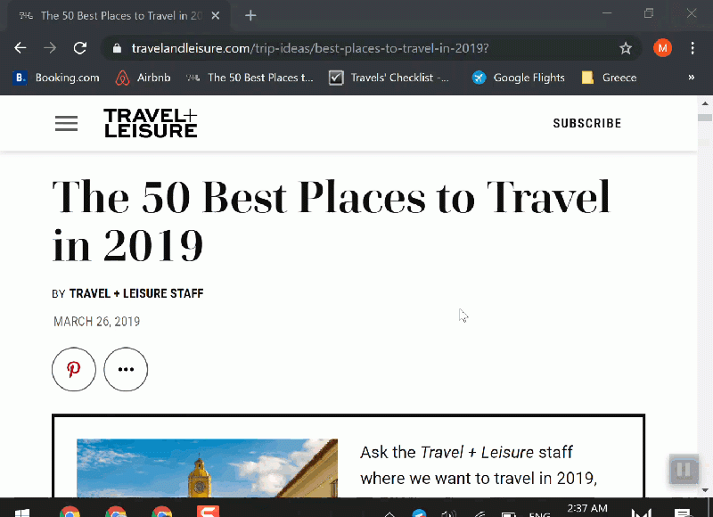Open the Windows Start menu

click(21, 512)
